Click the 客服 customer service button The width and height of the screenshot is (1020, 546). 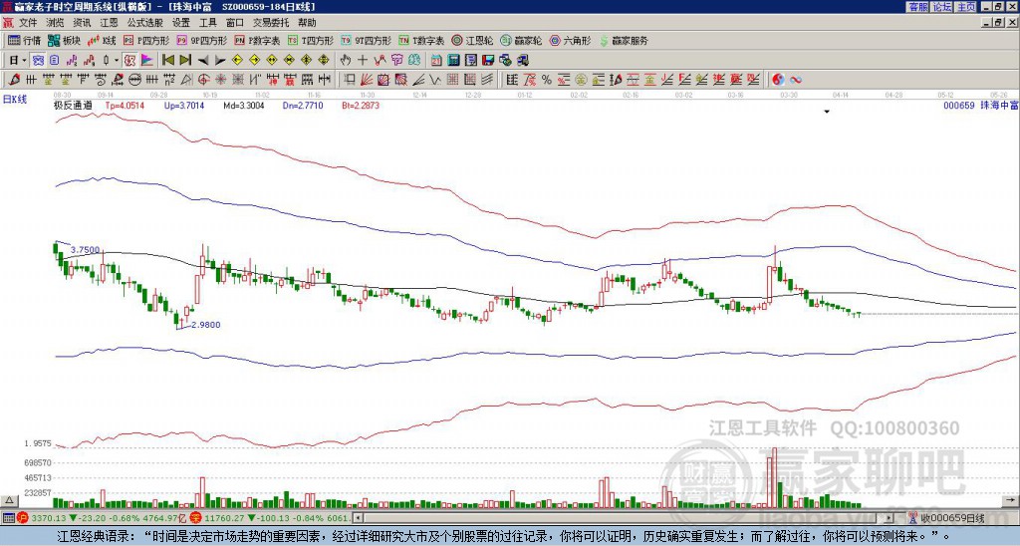click(x=917, y=7)
